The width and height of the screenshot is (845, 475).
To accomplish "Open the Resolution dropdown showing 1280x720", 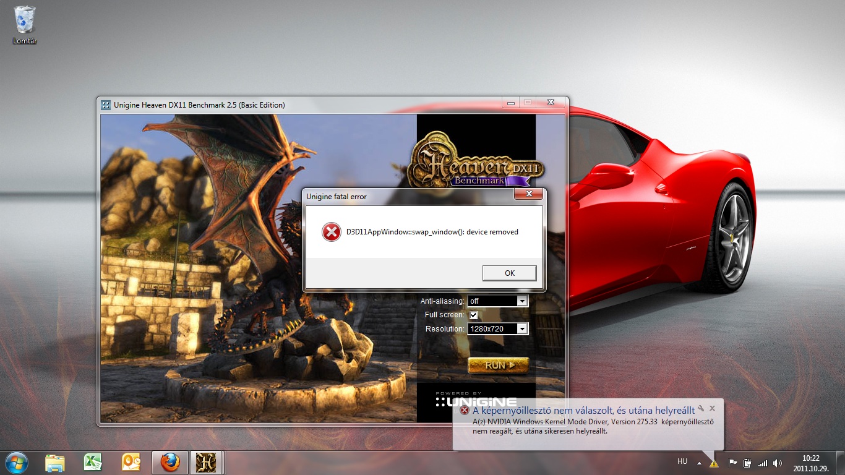I will click(x=497, y=329).
